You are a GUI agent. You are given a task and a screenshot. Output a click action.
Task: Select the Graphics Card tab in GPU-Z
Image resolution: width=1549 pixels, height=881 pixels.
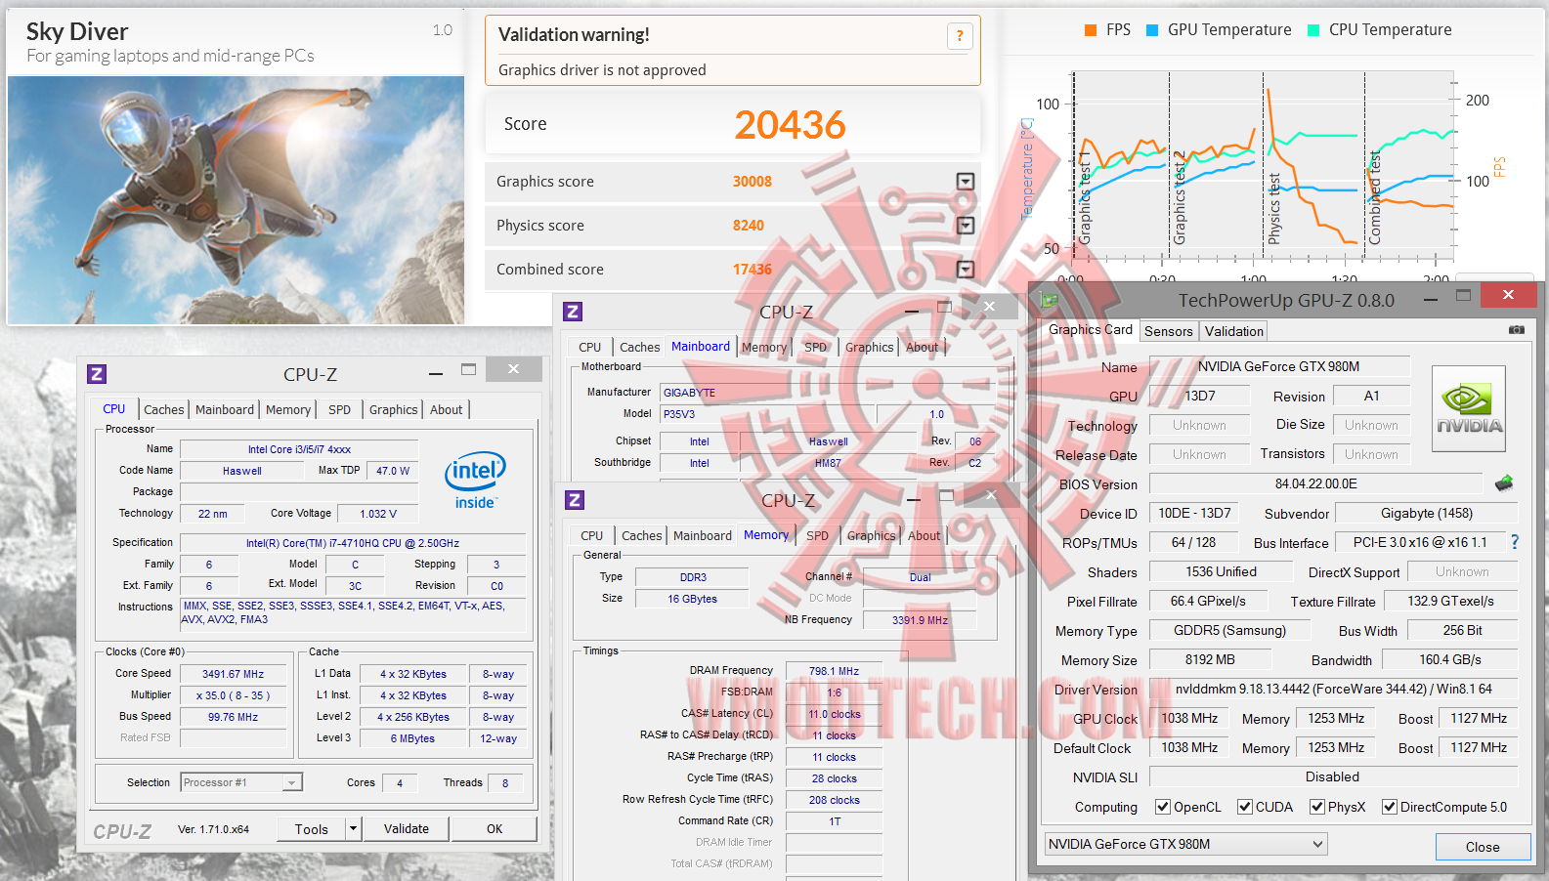point(1091,330)
